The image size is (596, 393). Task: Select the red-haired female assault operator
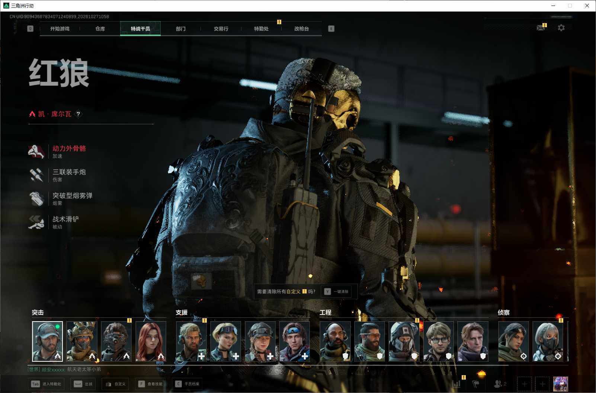pyautogui.click(x=151, y=341)
